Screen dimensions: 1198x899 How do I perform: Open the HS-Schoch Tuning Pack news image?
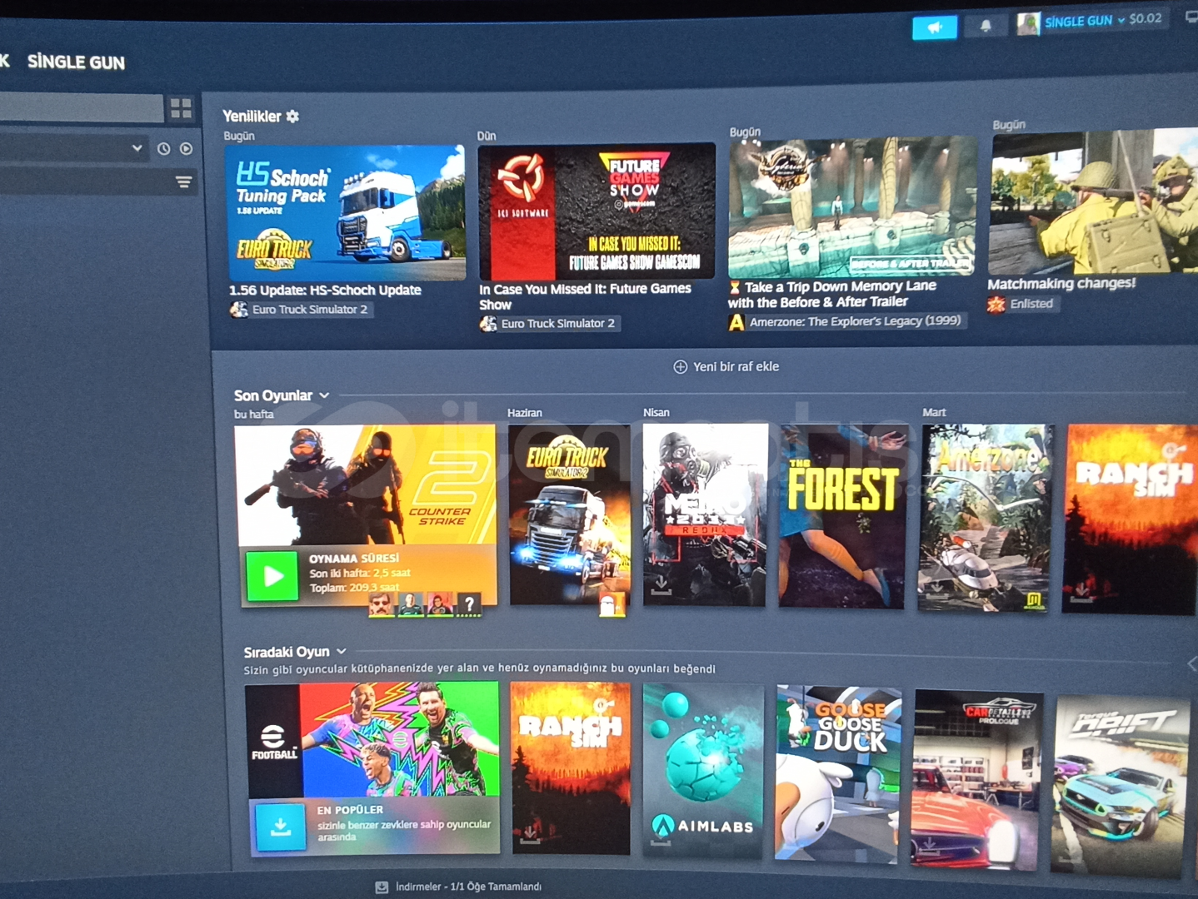[347, 213]
